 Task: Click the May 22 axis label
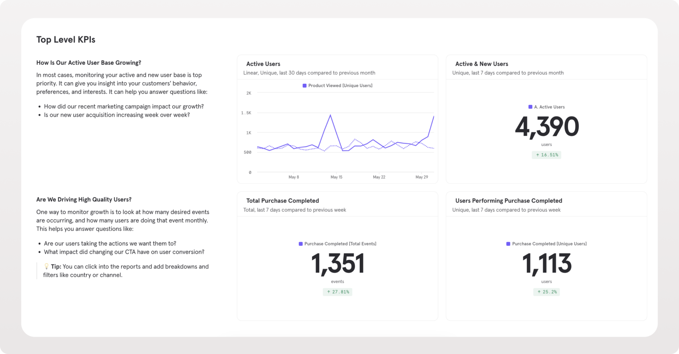click(x=379, y=177)
